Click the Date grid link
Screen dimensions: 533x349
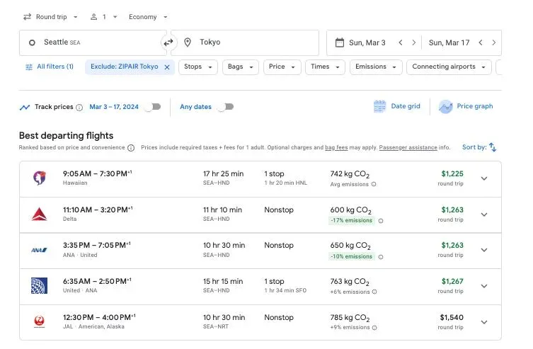(x=406, y=106)
